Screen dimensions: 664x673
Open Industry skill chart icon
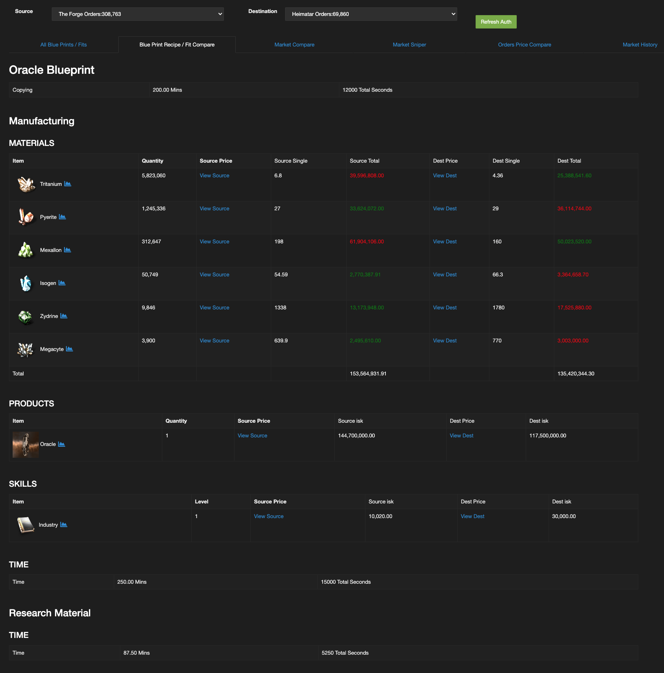[x=64, y=525]
